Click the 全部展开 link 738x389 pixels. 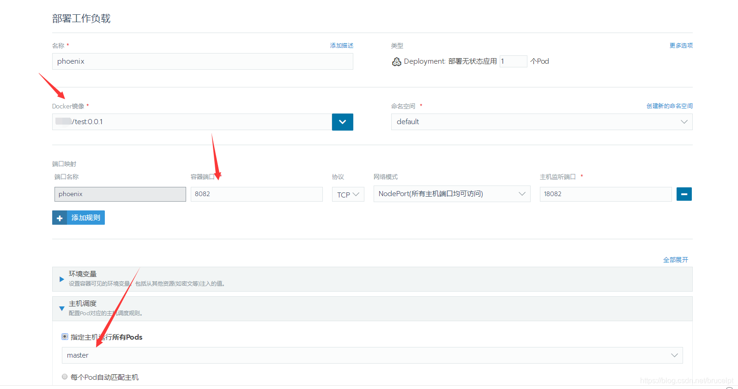point(676,260)
